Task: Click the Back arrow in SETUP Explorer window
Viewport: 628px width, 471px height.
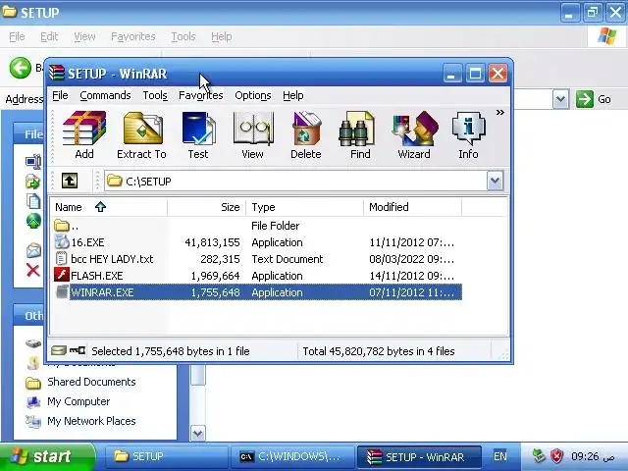Action: [20, 68]
